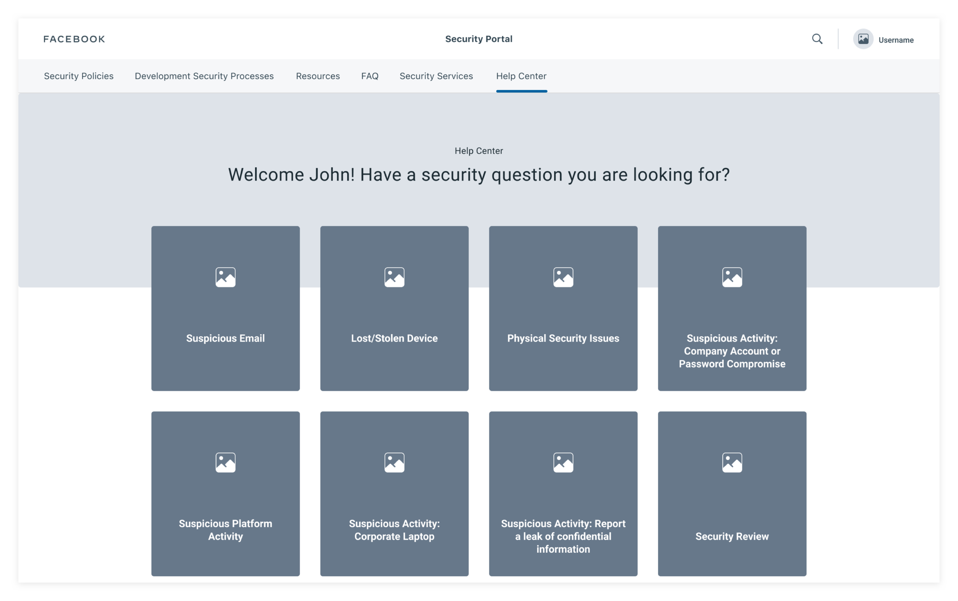The image size is (958, 601).
Task: Open the FAQ tab
Action: pyautogui.click(x=369, y=76)
